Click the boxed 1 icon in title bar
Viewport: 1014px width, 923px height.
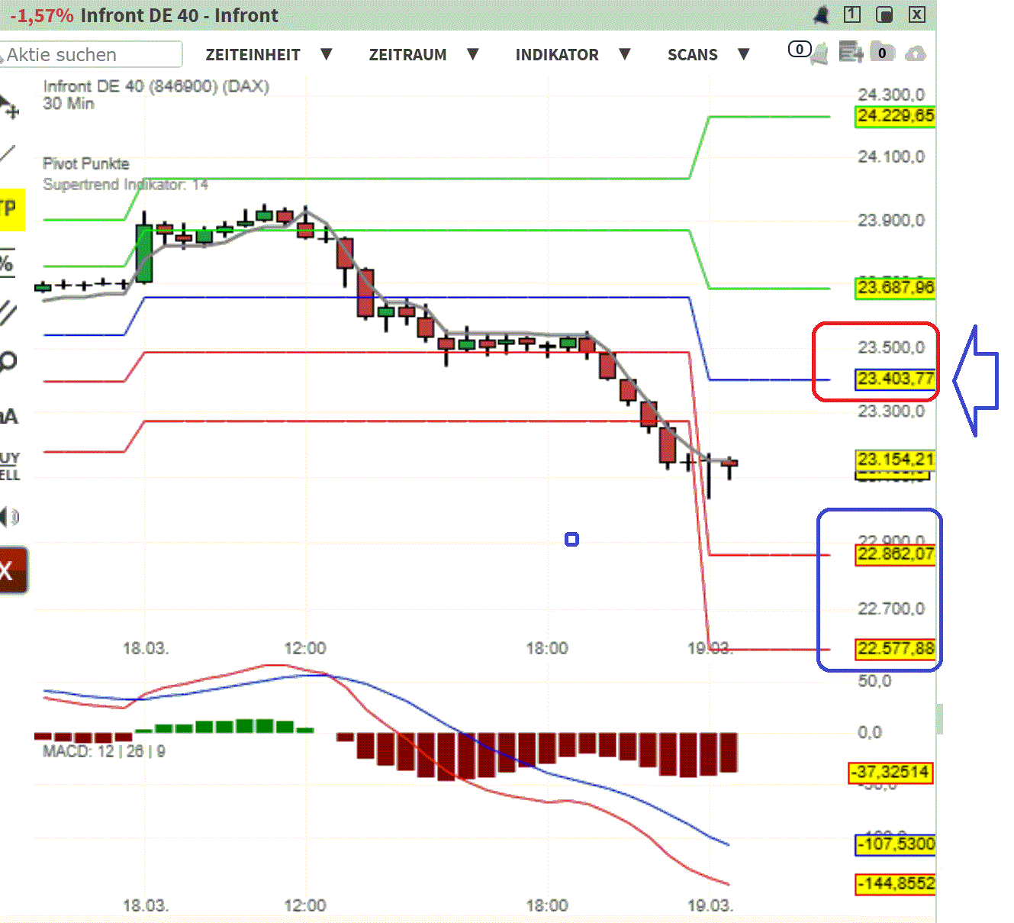click(x=852, y=15)
